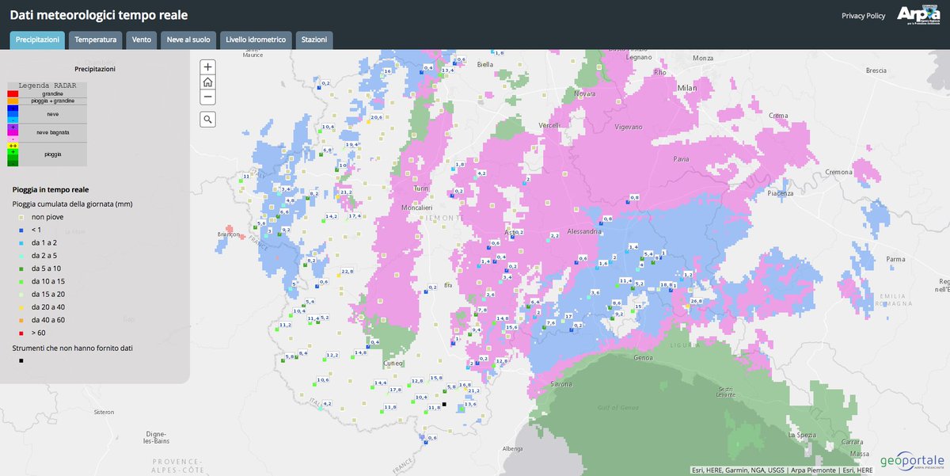
Task: Click the station labeled 19,4
Action: tap(351, 144)
